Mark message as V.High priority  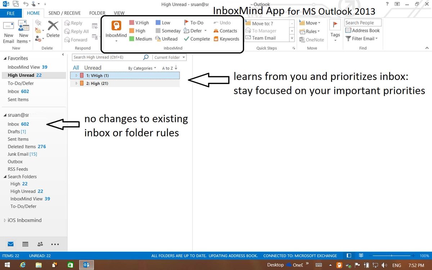click(139, 23)
